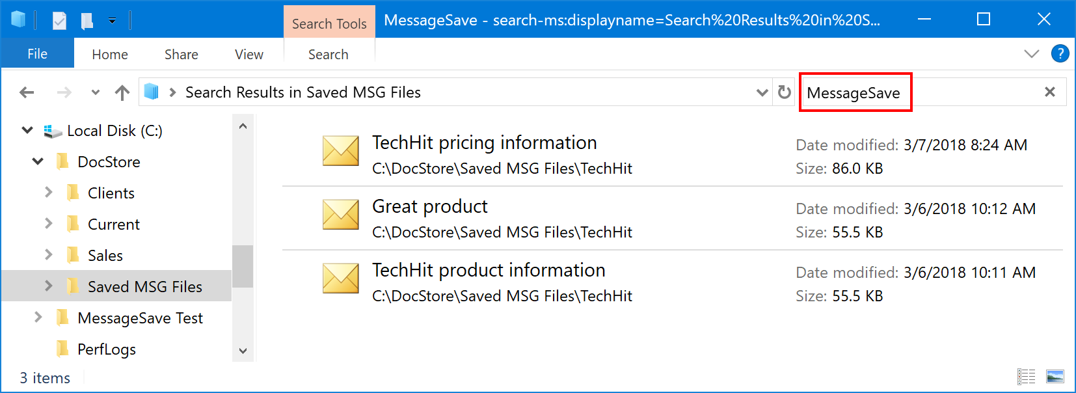Switch to the Share ribbon tab
This screenshot has width=1076, height=393.
[x=182, y=55]
